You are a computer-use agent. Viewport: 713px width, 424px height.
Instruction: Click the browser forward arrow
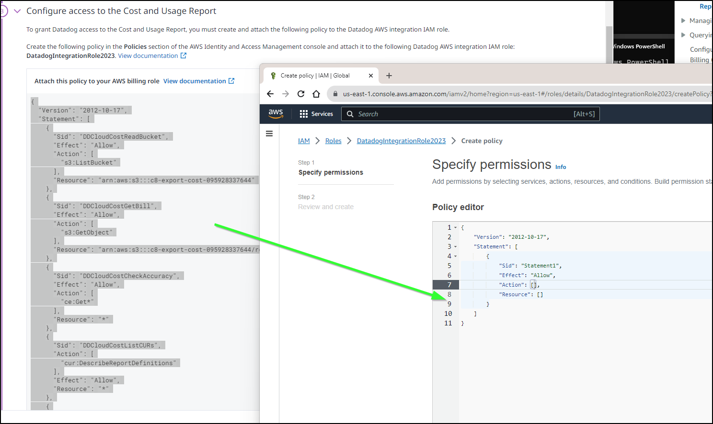pos(286,94)
